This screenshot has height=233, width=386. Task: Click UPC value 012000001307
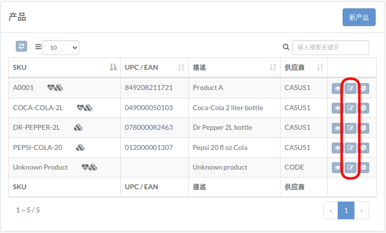(x=149, y=147)
